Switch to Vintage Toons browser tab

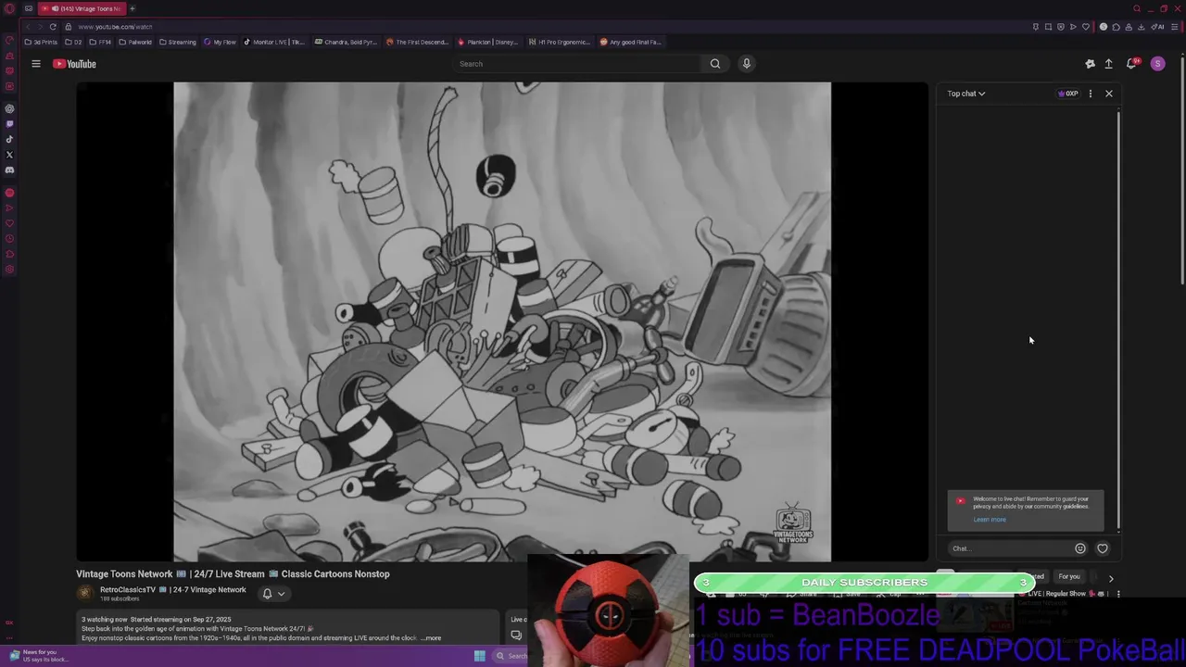[82, 8]
